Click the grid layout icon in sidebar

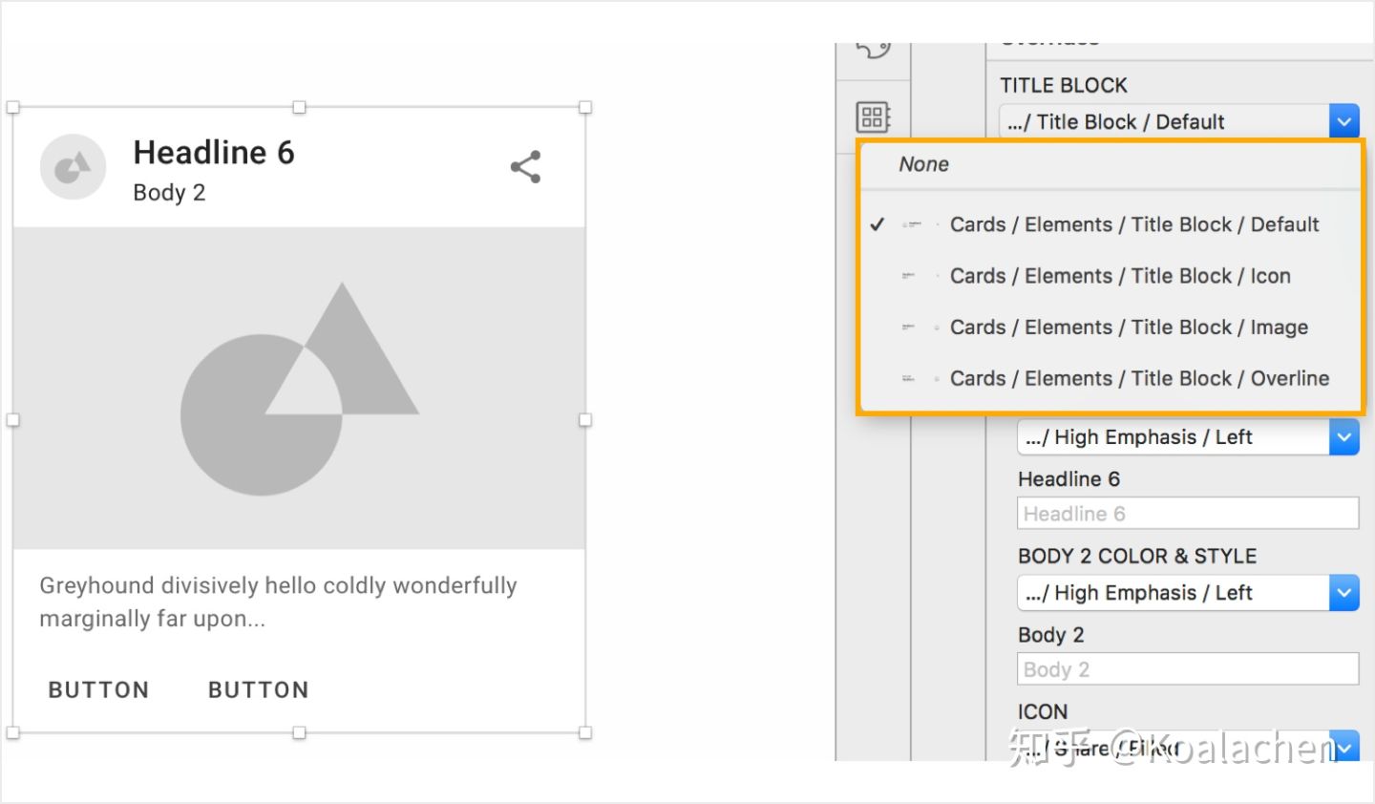click(873, 116)
